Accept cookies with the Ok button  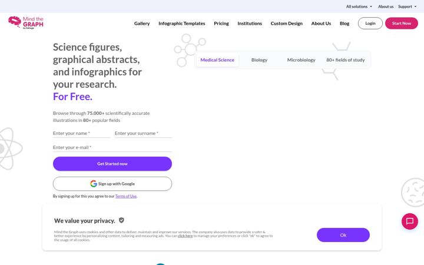click(x=343, y=235)
